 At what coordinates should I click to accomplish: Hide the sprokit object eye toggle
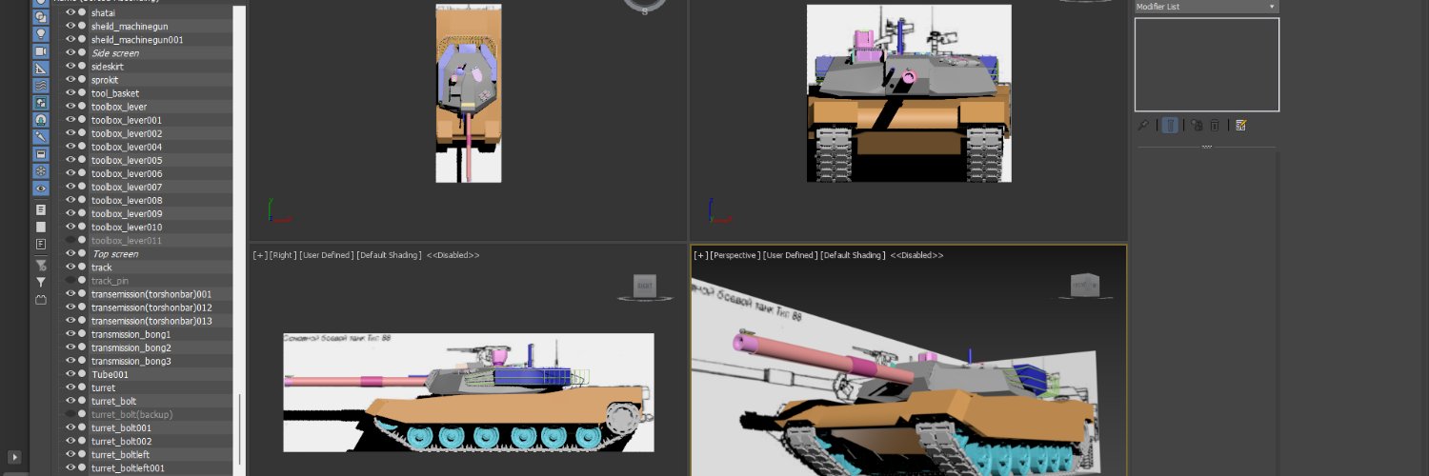click(x=70, y=80)
